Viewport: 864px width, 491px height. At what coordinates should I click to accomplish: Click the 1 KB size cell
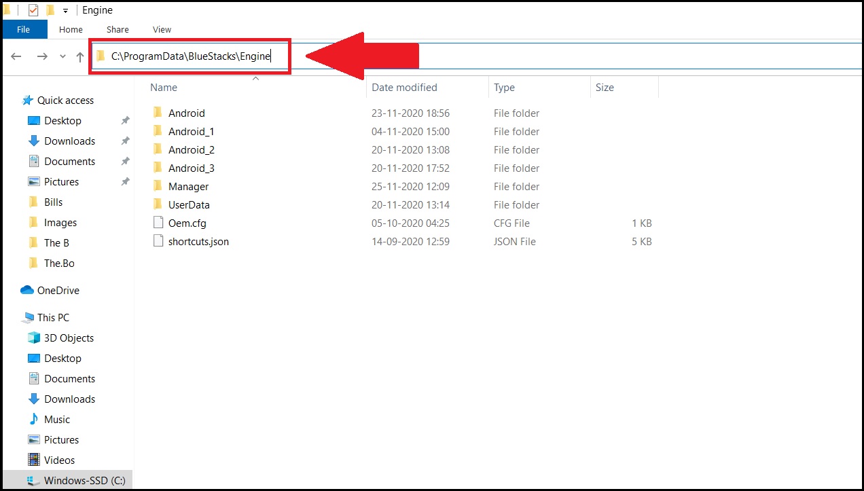641,223
